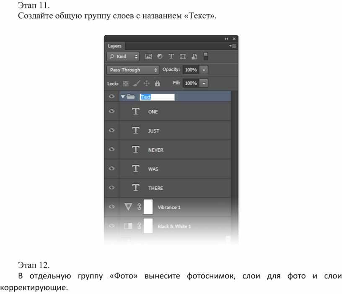Click the lock position icon
This screenshot has height=294, width=342.
click(147, 83)
